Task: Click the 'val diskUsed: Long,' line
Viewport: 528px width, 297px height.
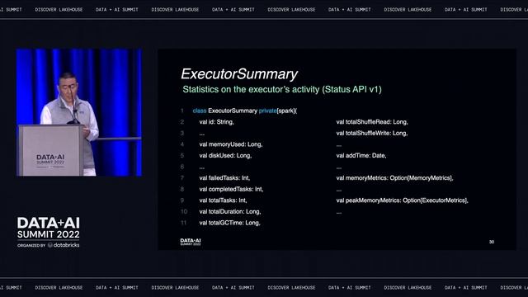Action: point(225,156)
